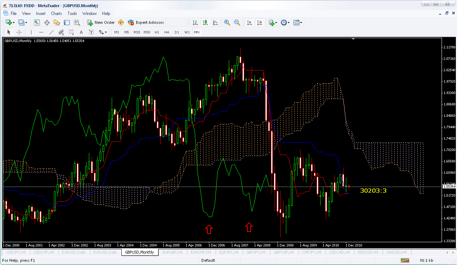Open the Indicators list dropdown
458x265 pixels.
click(273, 22)
